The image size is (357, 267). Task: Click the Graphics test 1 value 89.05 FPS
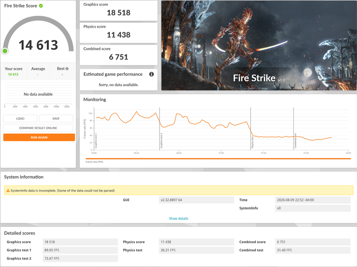coord(80,250)
